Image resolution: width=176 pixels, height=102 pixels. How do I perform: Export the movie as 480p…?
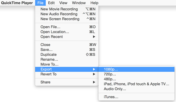136,79
